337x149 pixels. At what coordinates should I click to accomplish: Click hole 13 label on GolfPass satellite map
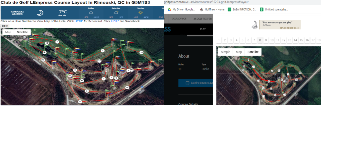[x=263, y=96]
